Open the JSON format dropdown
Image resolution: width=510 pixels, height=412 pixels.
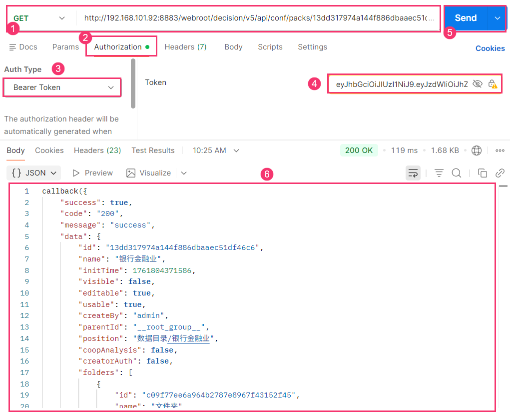coord(34,173)
